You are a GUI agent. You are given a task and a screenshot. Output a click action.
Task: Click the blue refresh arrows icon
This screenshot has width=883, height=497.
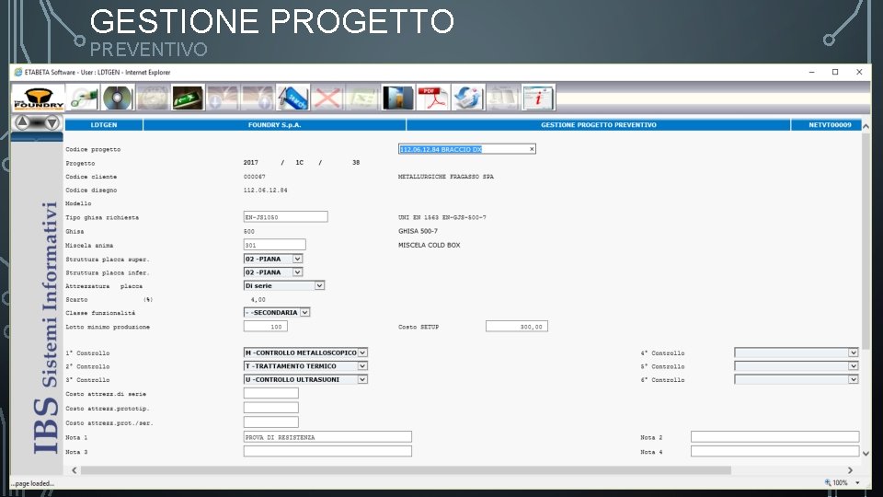tap(467, 98)
